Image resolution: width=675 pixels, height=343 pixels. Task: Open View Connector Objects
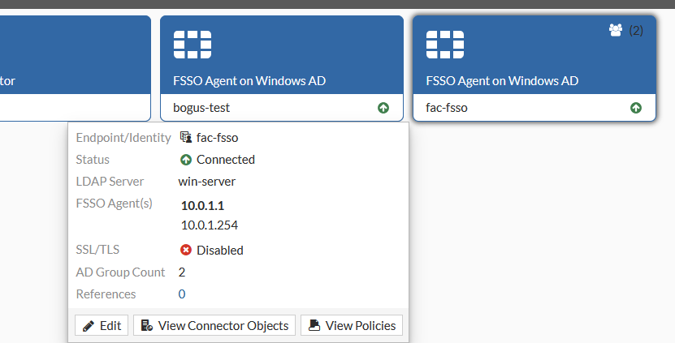[214, 326]
